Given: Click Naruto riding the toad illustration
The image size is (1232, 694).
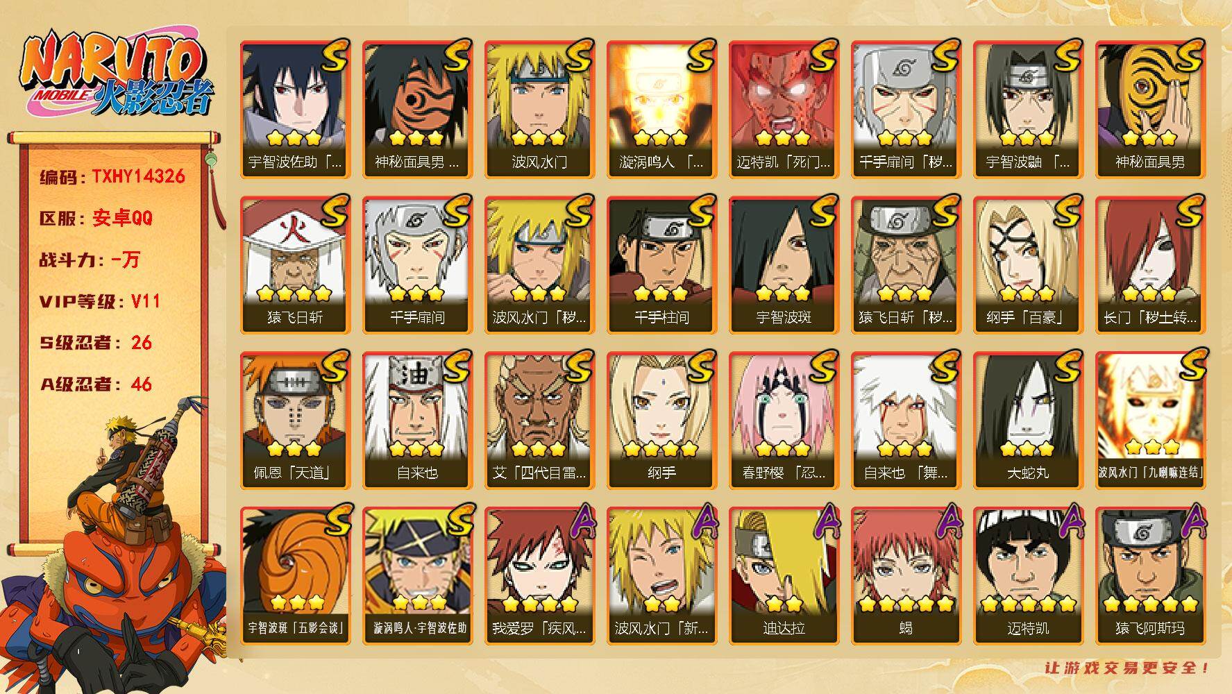Looking at the screenshot, I should (115, 548).
